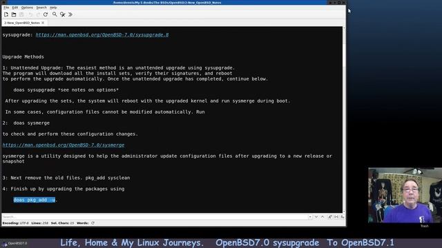Open a file with the folder icon
The width and height of the screenshot is (442, 248).
14,14
